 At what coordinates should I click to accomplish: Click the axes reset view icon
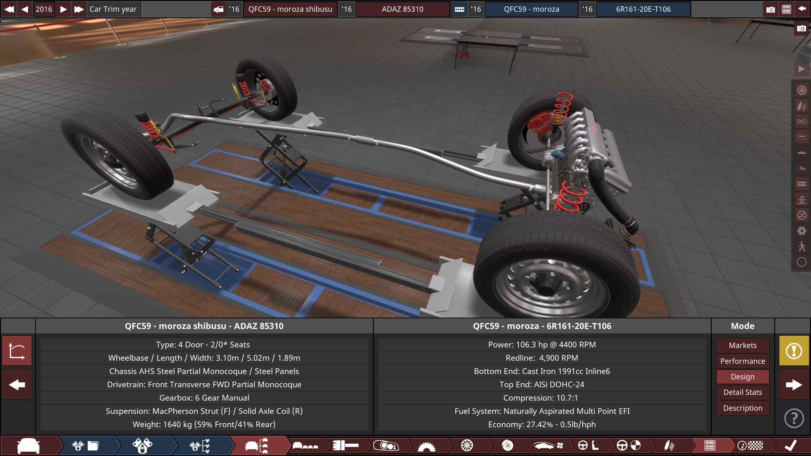pos(17,350)
